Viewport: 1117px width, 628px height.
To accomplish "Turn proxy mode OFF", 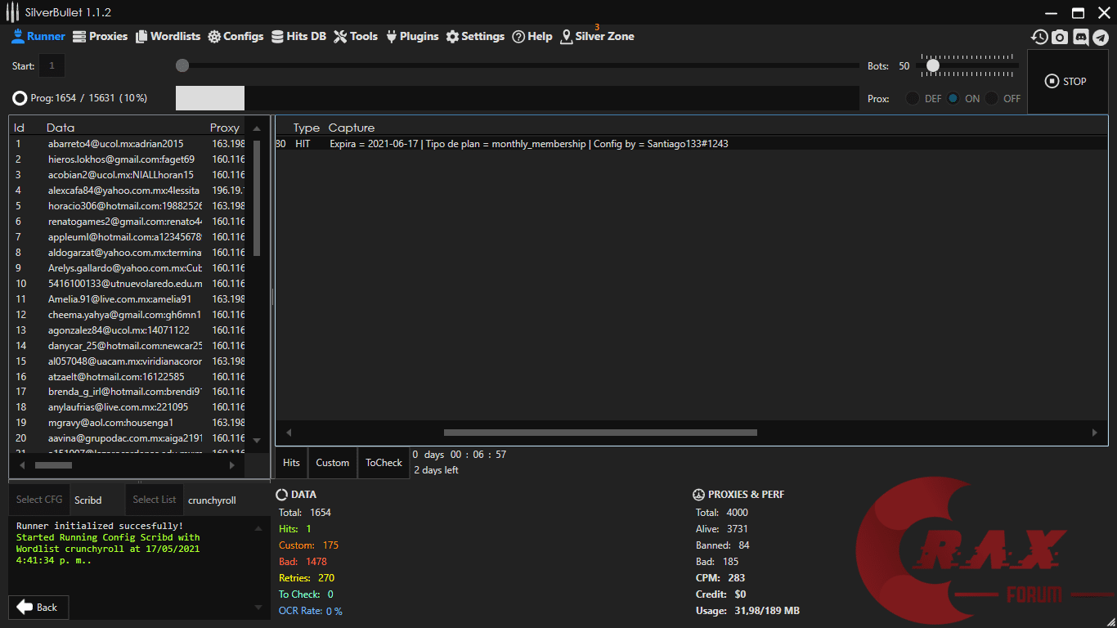I will click(x=992, y=98).
